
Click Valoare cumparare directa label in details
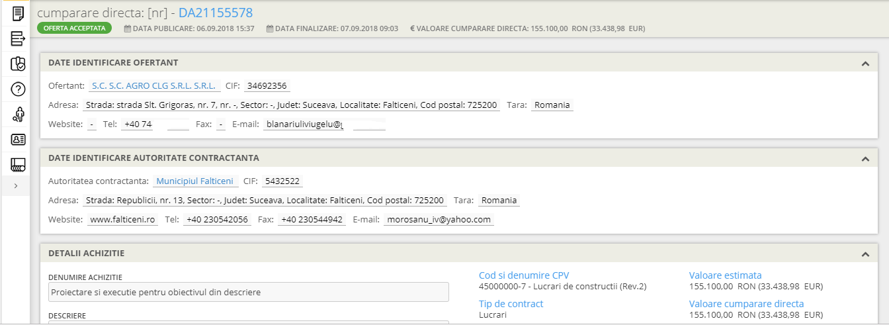746,304
